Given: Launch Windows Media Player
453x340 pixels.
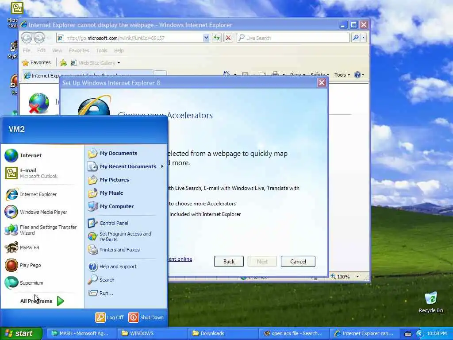Looking at the screenshot, I should [x=36, y=212].
